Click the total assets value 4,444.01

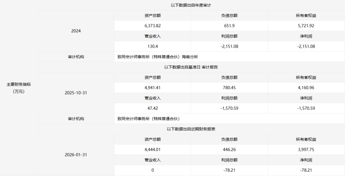point(152,150)
